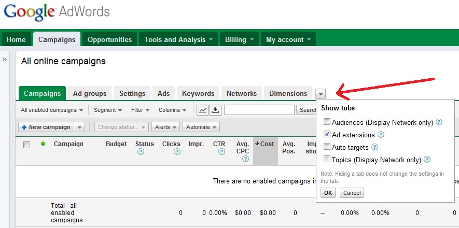
Task: Click help icon under Clicks column
Action: point(177,152)
